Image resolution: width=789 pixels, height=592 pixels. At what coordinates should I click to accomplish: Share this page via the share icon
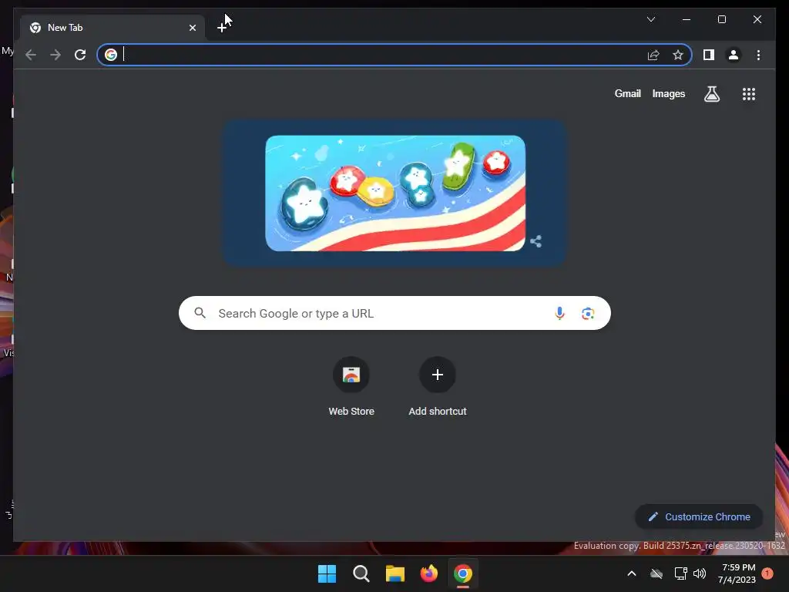[x=653, y=55]
